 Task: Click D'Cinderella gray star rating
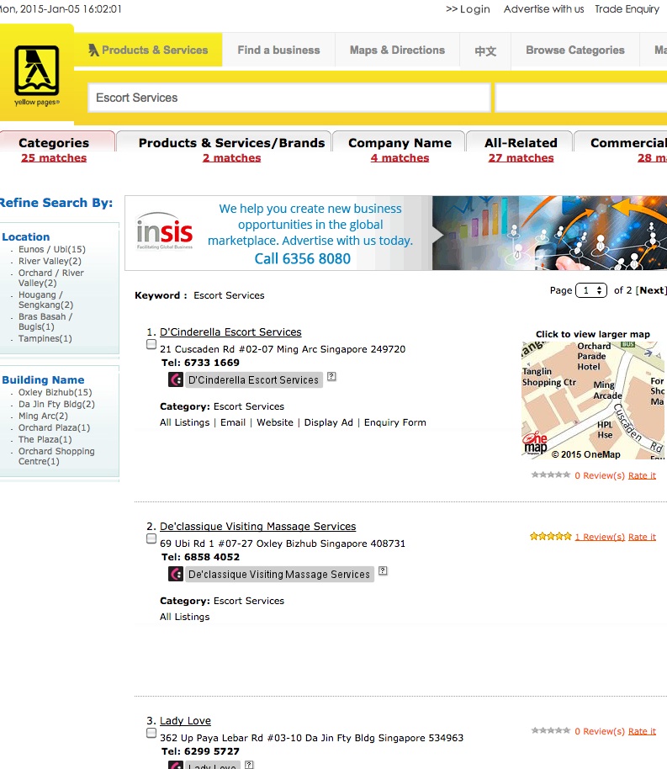[x=551, y=475]
